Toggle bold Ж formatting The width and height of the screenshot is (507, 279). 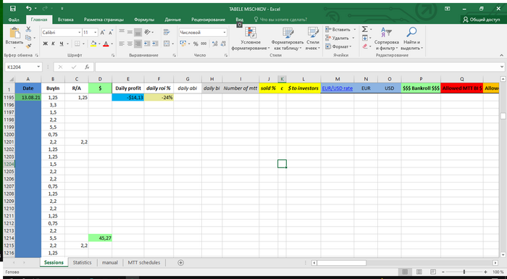(45, 43)
